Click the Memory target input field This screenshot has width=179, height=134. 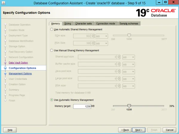click(82, 106)
